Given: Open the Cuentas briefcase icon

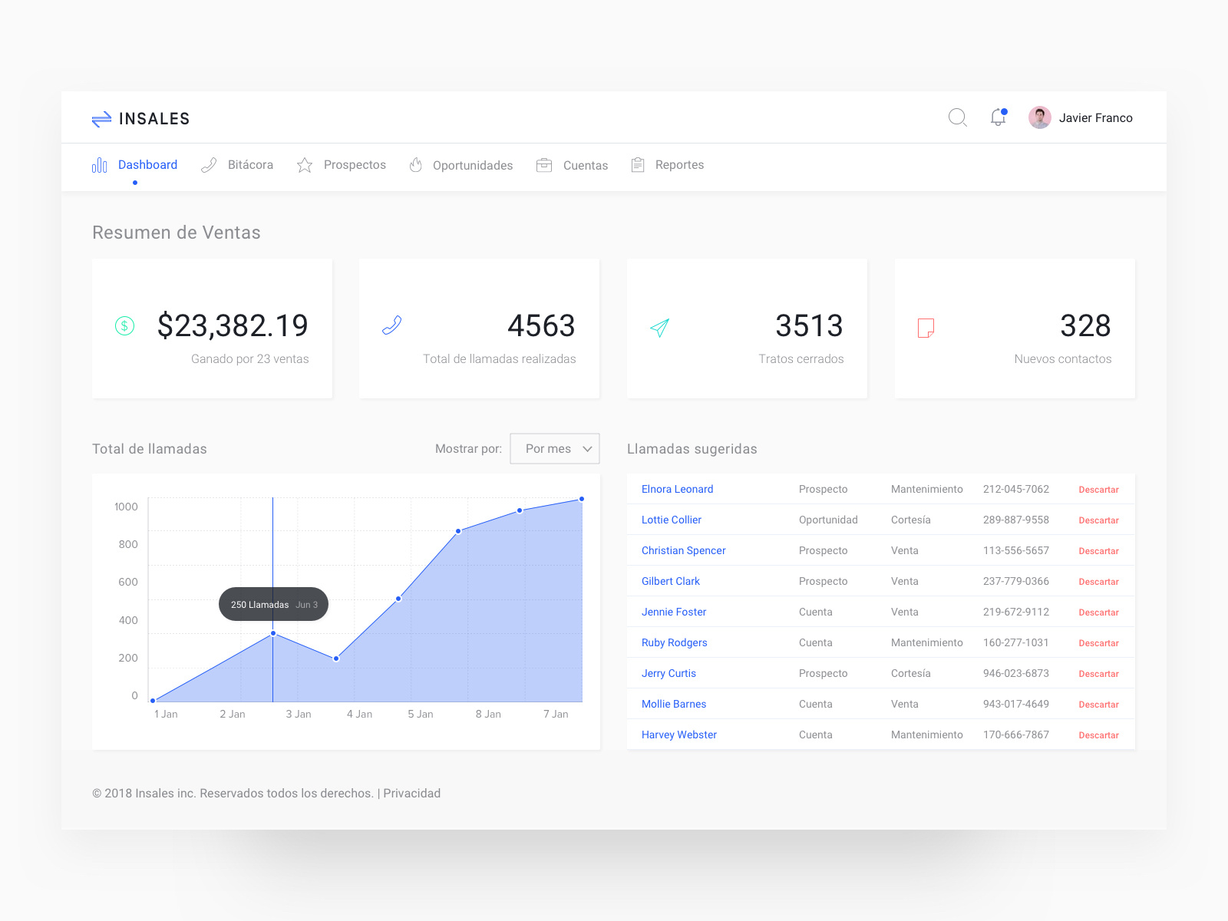Looking at the screenshot, I should [x=544, y=164].
